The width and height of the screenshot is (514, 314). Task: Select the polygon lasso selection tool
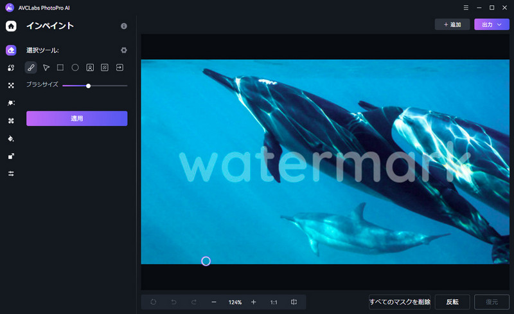(x=46, y=68)
